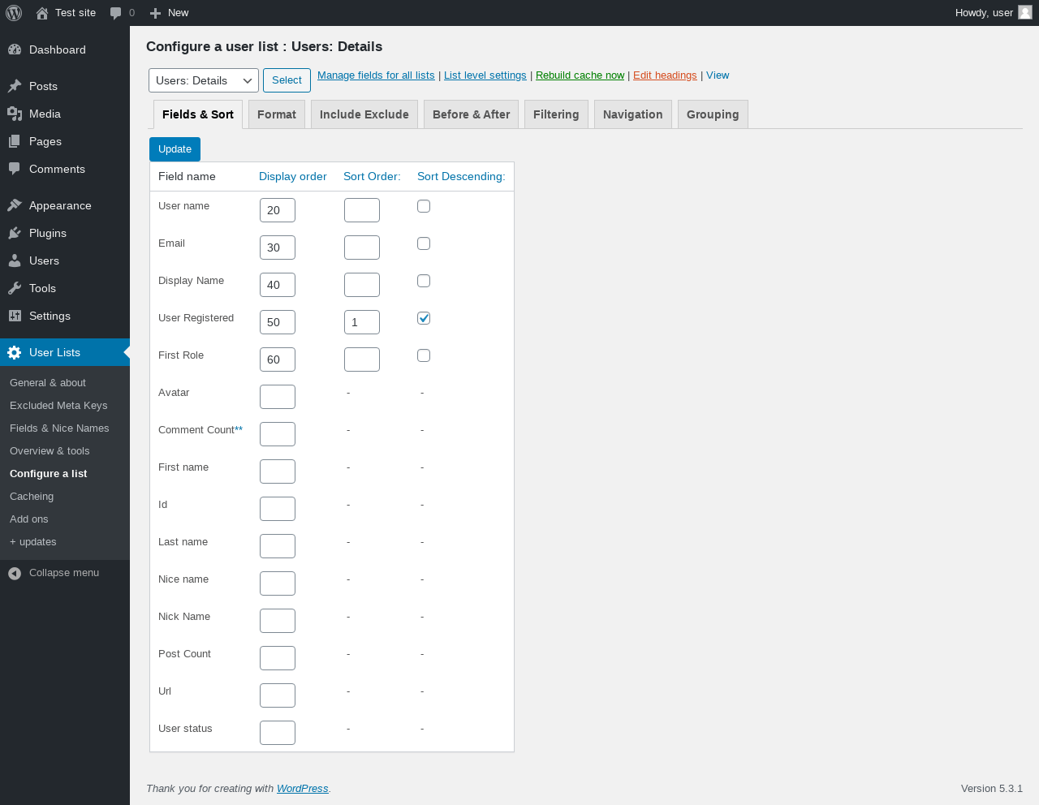Viewport: 1039px width, 805px height.
Task: Click the Users person icon
Action: point(15,260)
